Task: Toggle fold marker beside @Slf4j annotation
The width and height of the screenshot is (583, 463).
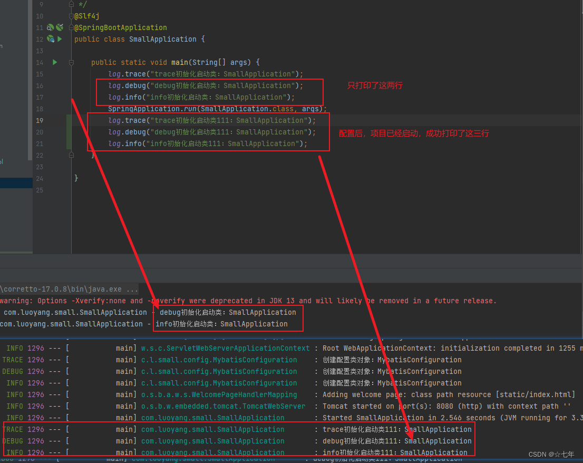Action: point(71,16)
